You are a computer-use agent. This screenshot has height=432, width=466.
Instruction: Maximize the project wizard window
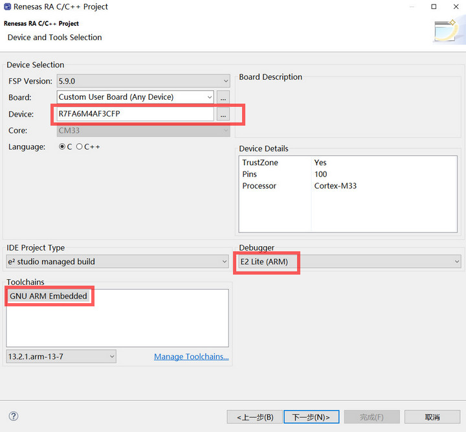click(434, 6)
